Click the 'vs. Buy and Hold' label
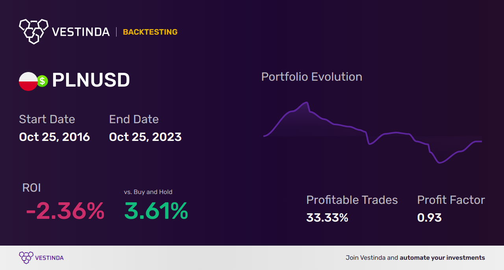Viewport: 504px width, 270px height. pyautogui.click(x=148, y=192)
